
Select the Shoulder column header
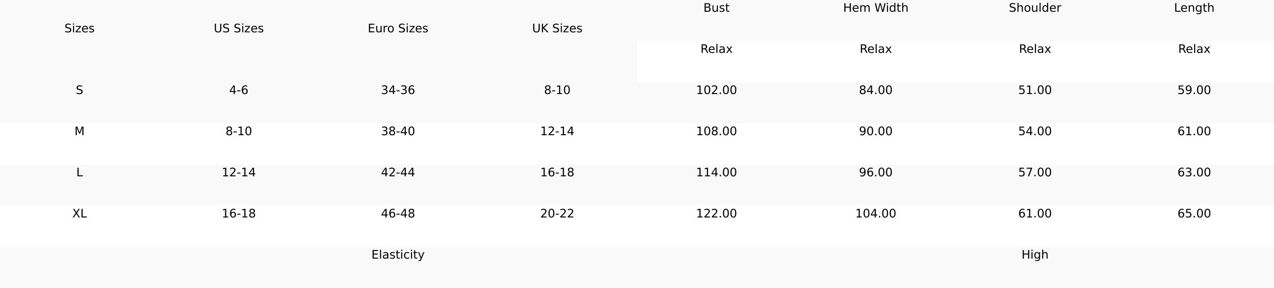pos(1034,8)
